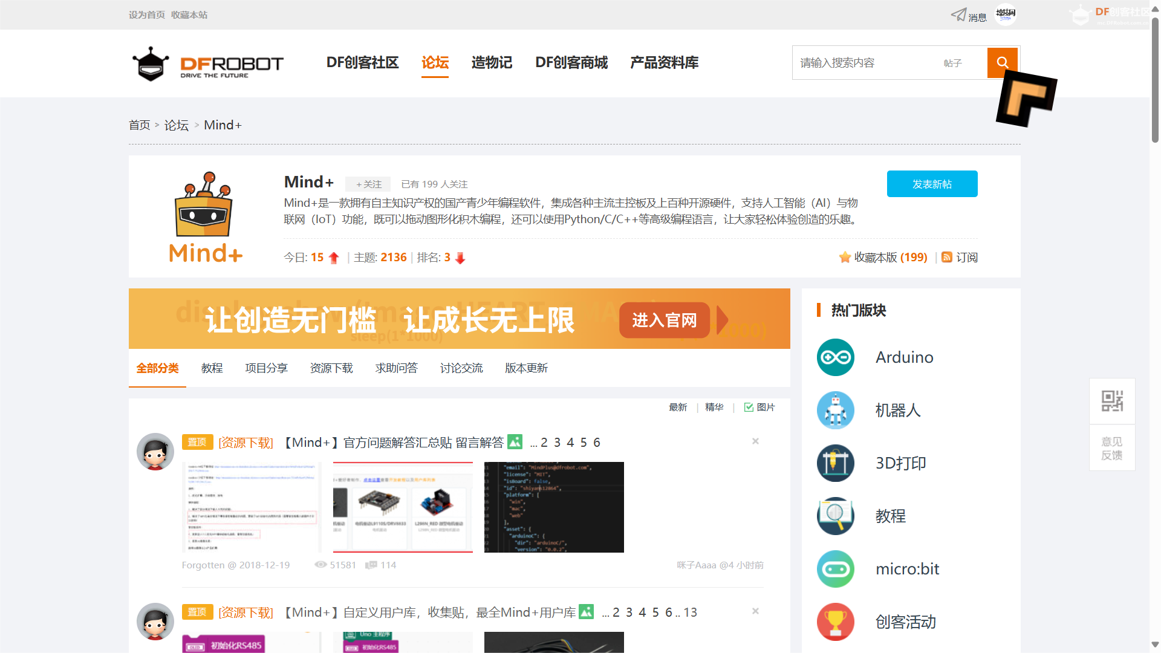Click the orange search magnifier button
The height and width of the screenshot is (653, 1161).
[1002, 62]
